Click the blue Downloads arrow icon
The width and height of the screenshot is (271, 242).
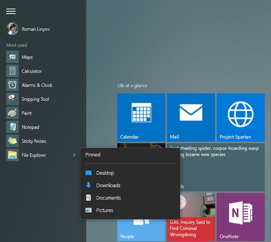tap(89, 185)
